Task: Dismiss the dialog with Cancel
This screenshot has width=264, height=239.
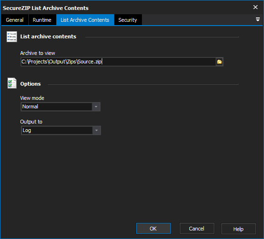Action: [197, 229]
